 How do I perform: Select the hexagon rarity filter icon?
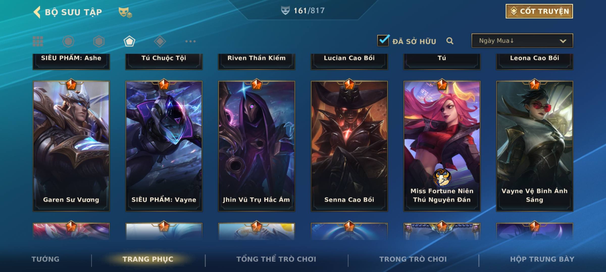[x=99, y=41]
